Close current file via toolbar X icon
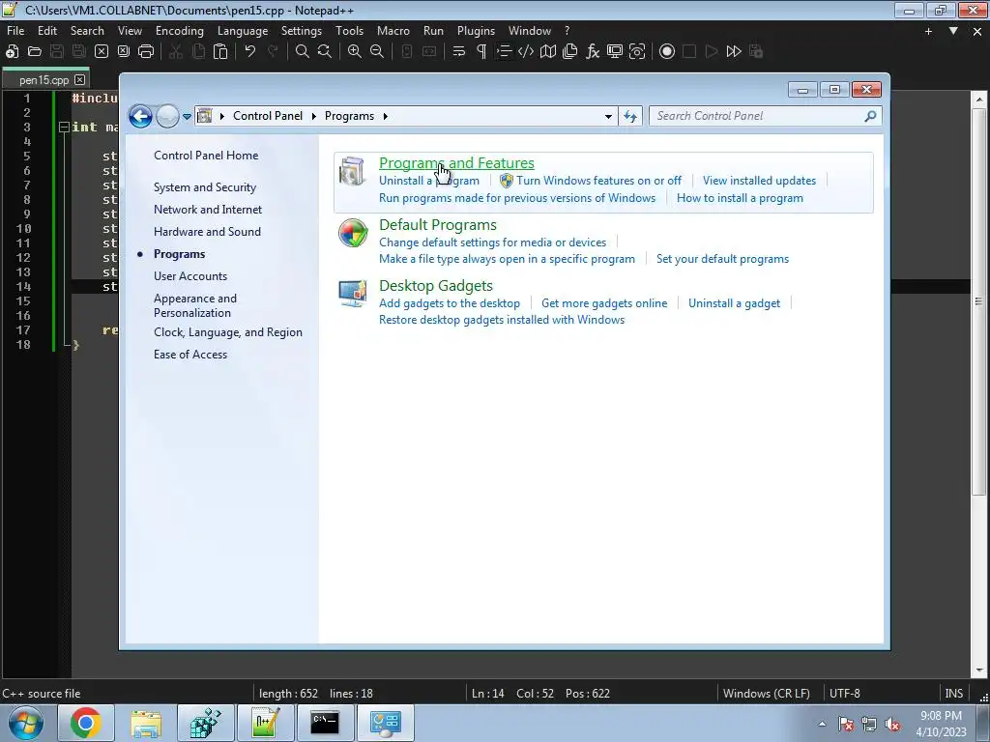The width and height of the screenshot is (990, 742). click(x=101, y=52)
